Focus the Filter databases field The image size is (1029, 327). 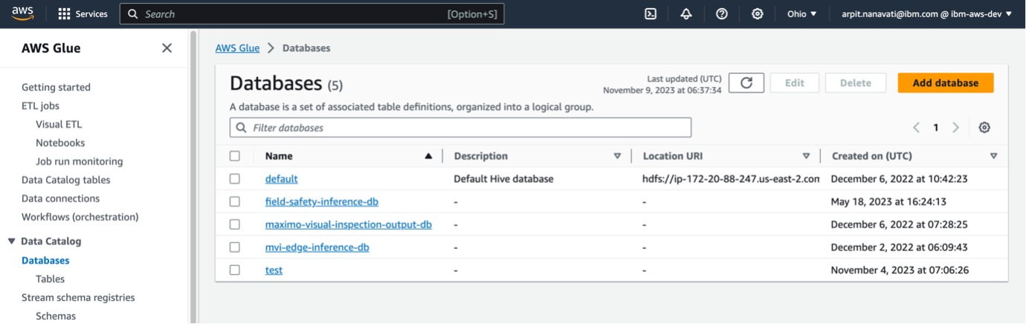pos(460,128)
